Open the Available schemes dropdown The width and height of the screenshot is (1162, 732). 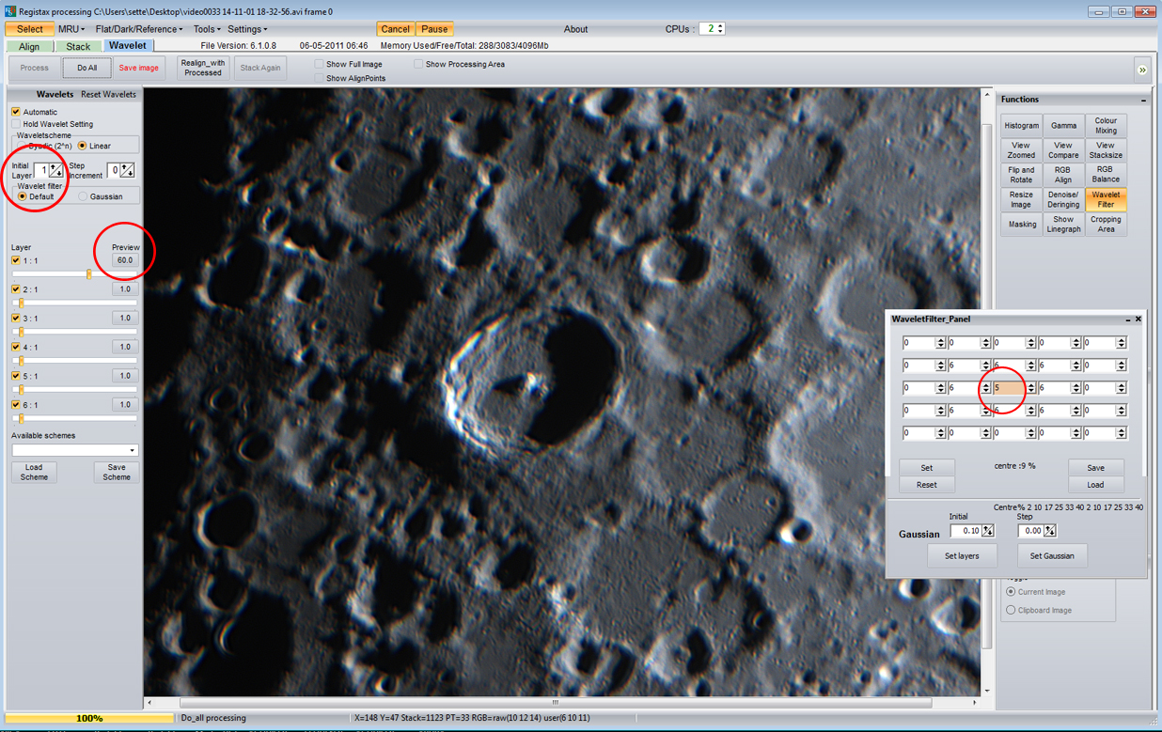75,450
